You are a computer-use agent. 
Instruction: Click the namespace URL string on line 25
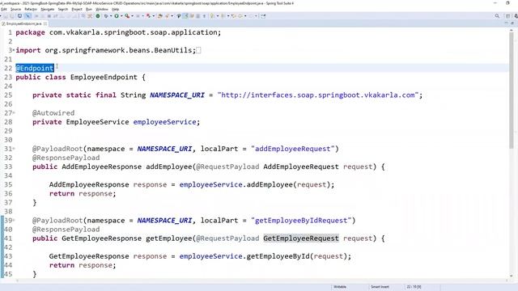318,95
